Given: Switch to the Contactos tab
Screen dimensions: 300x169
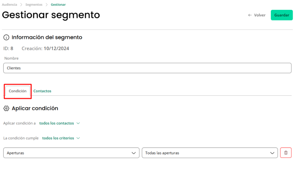Looking at the screenshot, I should click(42, 91).
